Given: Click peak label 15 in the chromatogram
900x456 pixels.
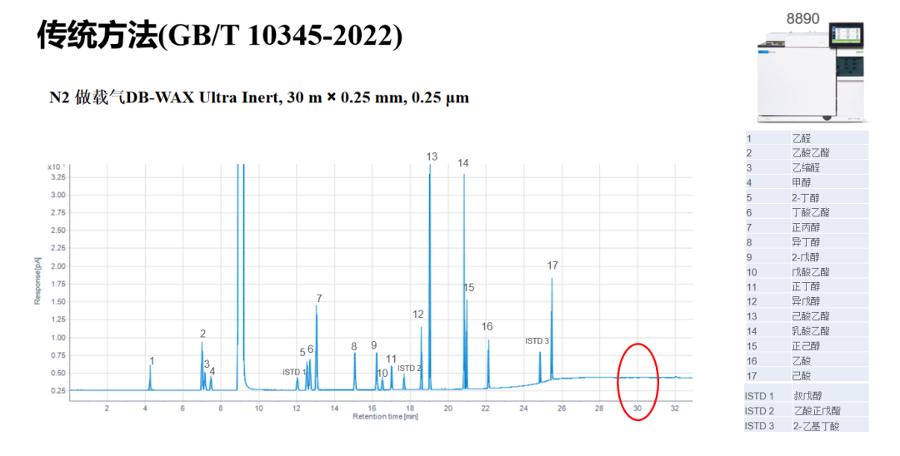Looking at the screenshot, I should [468, 288].
